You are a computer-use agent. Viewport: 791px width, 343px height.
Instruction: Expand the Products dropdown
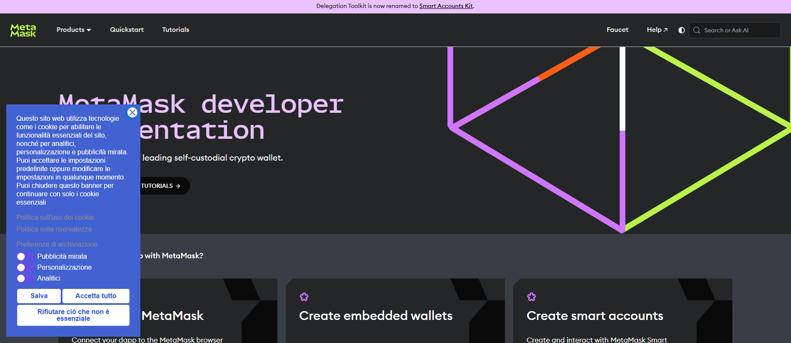coord(74,30)
